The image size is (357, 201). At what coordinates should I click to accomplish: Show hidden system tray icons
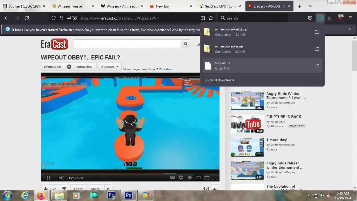tap(308, 196)
